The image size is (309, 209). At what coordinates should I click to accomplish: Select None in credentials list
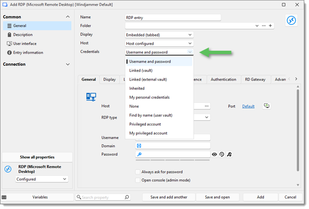pyautogui.click(x=159, y=107)
